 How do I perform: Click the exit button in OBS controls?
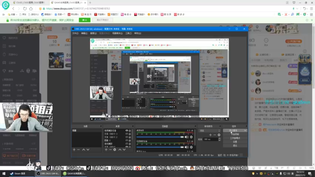(235, 146)
